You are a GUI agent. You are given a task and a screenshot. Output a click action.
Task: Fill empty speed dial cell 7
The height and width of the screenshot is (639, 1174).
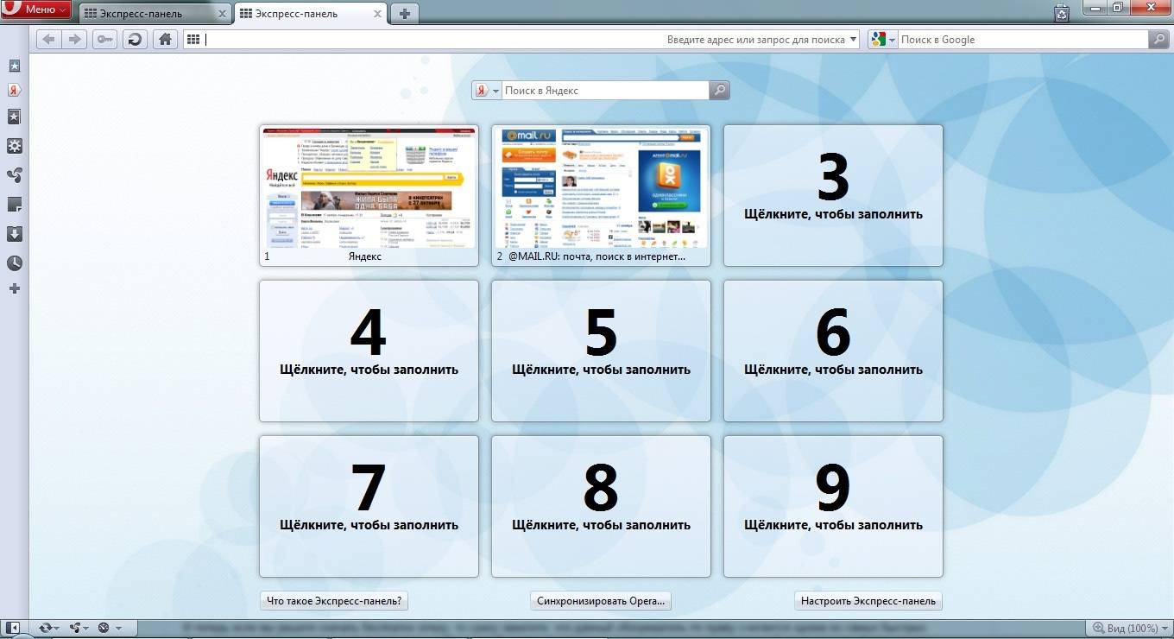[x=369, y=506]
